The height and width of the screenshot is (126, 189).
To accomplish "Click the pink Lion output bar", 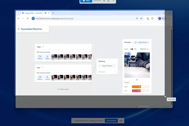I will (x=136, y=91).
